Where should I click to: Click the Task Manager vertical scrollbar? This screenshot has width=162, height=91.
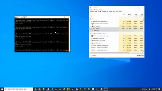(144, 35)
